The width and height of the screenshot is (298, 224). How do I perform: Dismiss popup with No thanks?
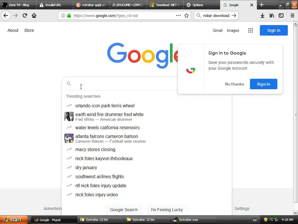tap(234, 84)
